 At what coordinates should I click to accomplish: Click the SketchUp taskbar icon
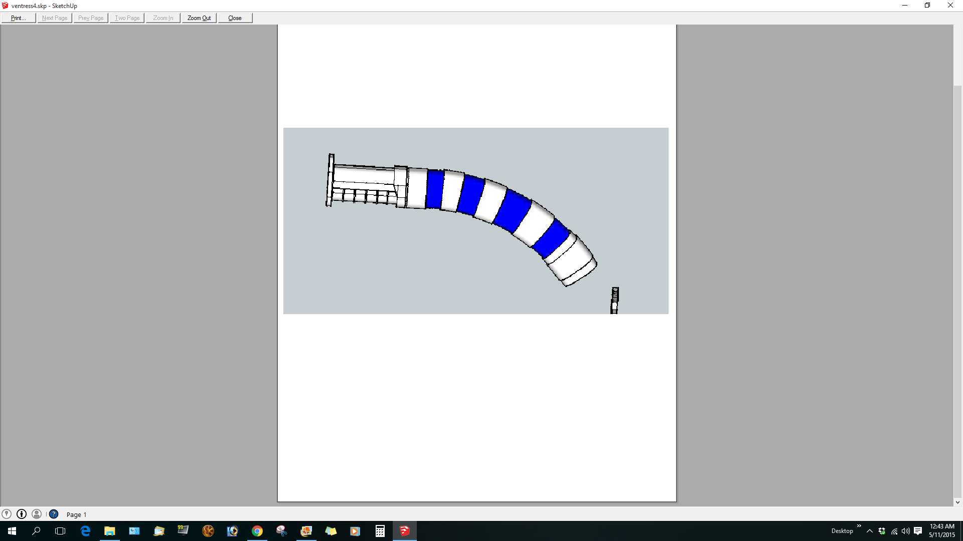[404, 531]
